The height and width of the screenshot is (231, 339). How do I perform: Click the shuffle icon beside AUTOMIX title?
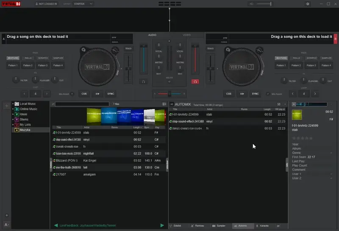(172, 104)
